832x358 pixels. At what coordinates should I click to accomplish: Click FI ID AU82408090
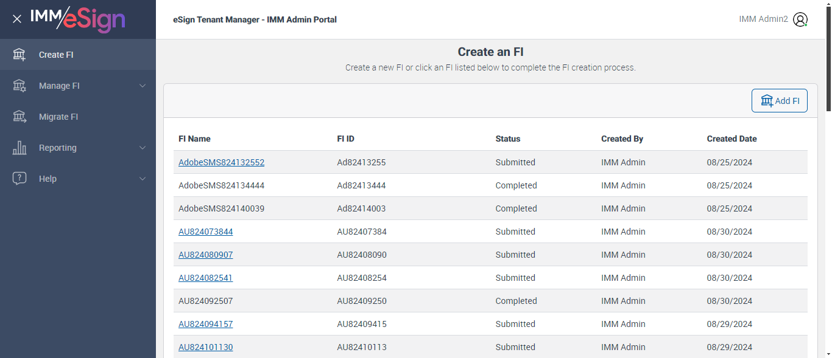click(362, 255)
